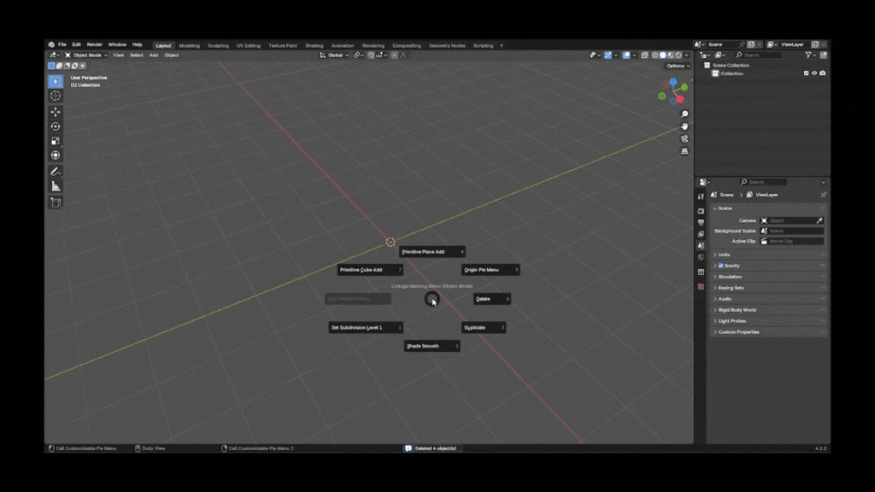Select the Measure tool

pos(56,186)
